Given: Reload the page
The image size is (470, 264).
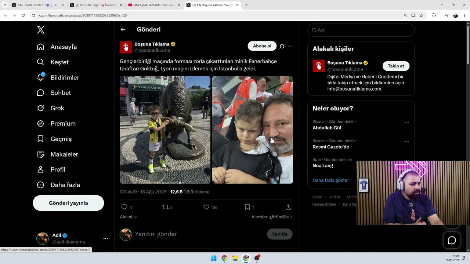Looking at the screenshot, I should (x=23, y=15).
